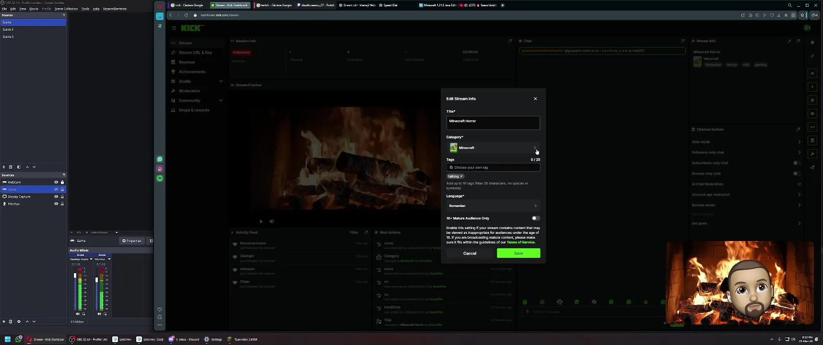Open WhatsApp from the taskbar

[19, 339]
